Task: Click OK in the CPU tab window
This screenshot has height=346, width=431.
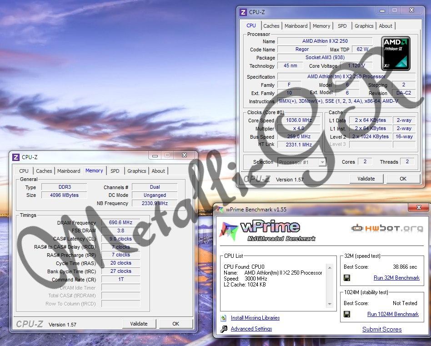Action: [x=403, y=179]
